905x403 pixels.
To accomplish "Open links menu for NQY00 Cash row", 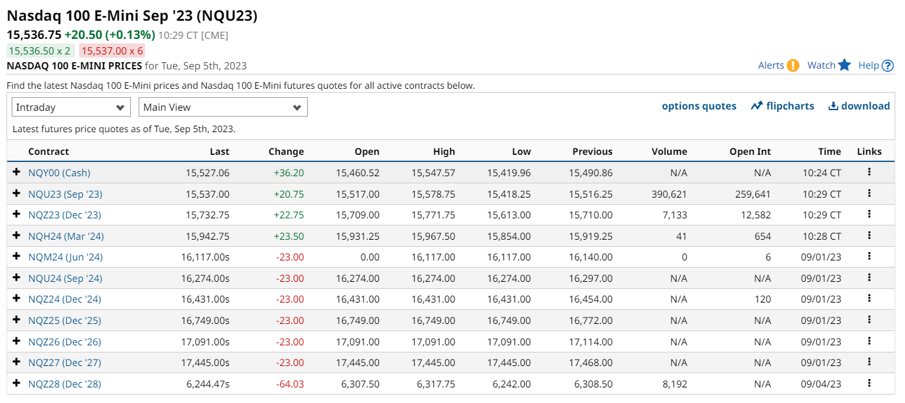I will click(x=869, y=172).
